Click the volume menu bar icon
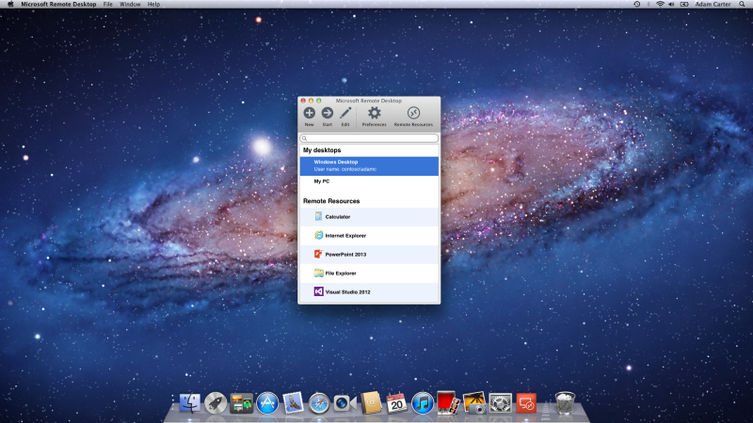Screen dimensions: 753x423 [x=671, y=4]
